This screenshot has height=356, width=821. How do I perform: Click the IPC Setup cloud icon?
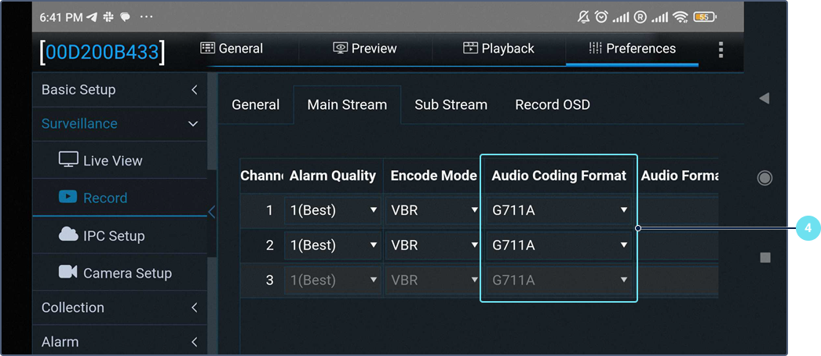click(x=68, y=235)
